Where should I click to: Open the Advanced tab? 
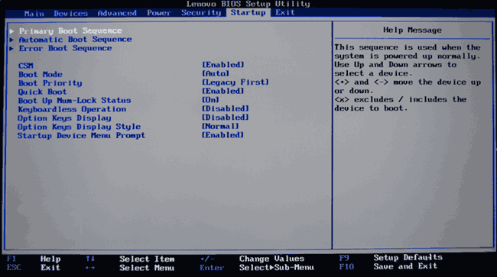pyautogui.click(x=117, y=13)
